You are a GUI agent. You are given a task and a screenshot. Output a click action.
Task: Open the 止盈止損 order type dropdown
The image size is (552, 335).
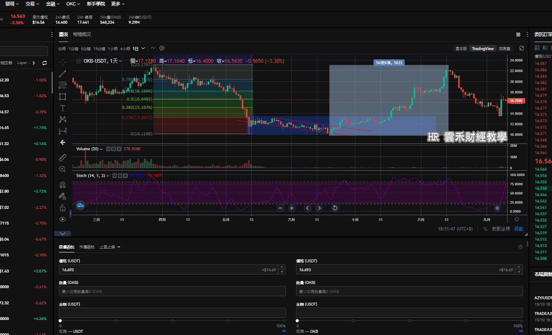point(110,247)
